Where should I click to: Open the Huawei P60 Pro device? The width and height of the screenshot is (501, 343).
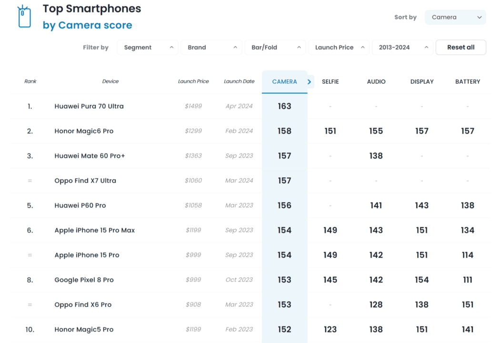pos(80,205)
